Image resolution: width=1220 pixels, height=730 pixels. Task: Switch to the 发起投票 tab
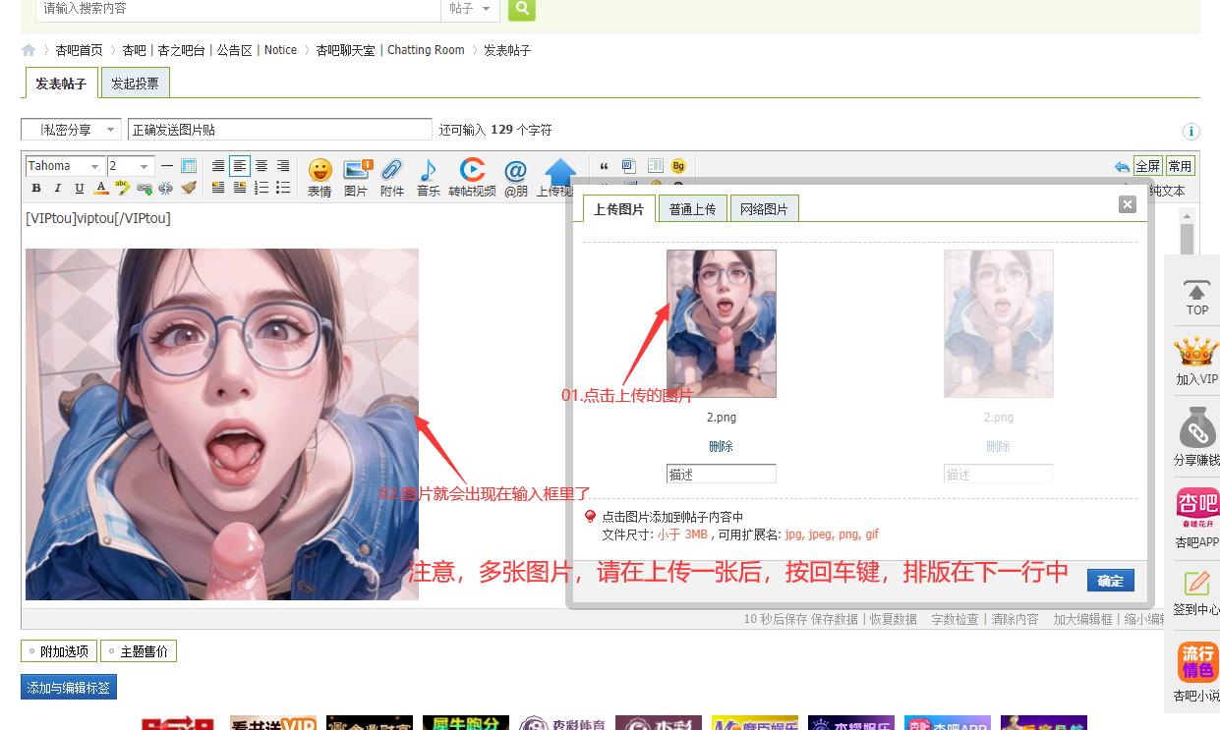pos(135,84)
